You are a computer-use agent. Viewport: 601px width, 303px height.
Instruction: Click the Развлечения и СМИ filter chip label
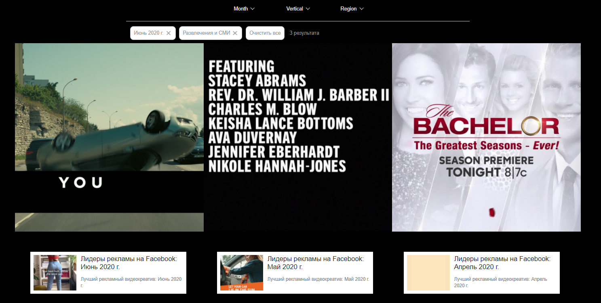point(206,33)
